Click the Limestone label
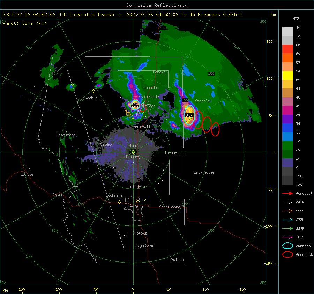314x294 pixels. [66, 135]
